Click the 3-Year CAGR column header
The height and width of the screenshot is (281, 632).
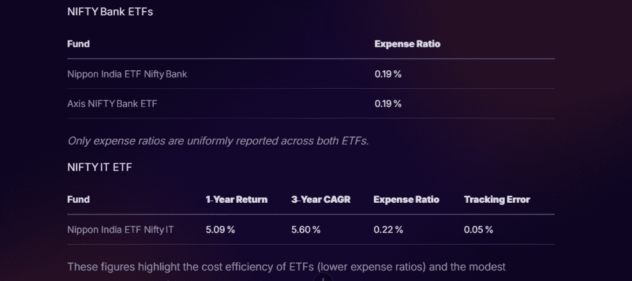tap(321, 200)
